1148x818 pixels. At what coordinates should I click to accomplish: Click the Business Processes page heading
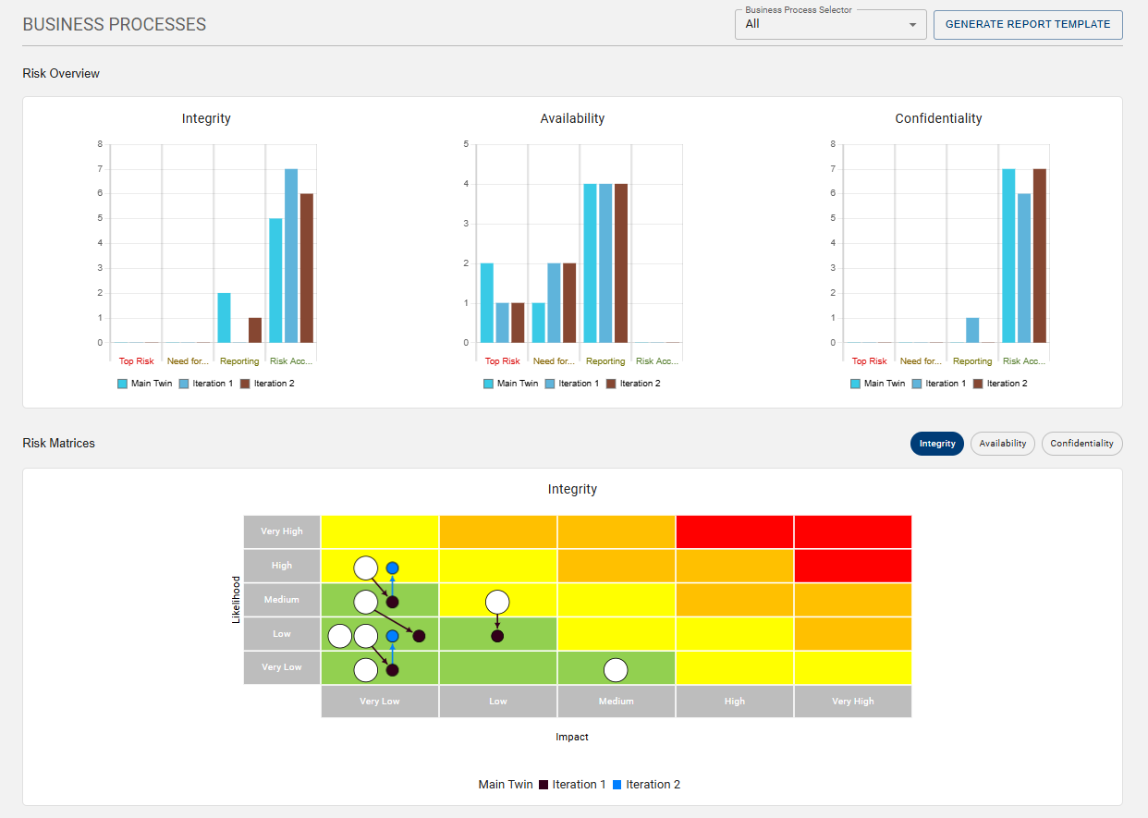coord(115,25)
